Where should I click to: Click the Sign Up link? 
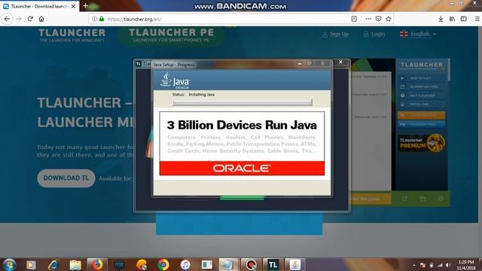point(335,34)
